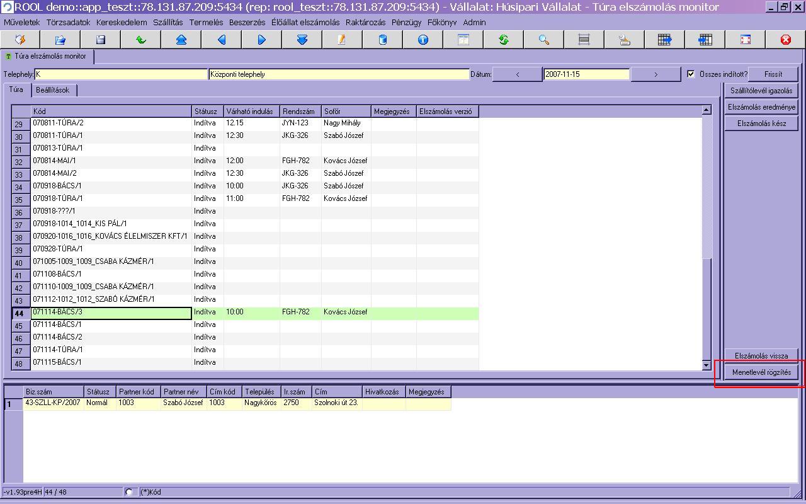
Task: Toggle the Összes indított checkbox
Action: click(691, 74)
